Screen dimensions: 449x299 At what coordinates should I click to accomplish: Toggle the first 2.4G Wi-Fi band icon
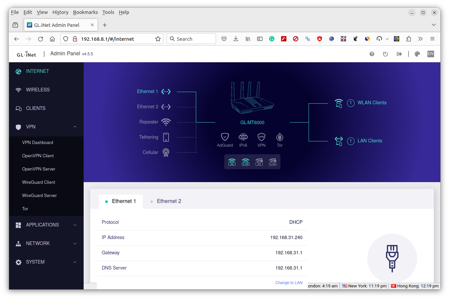coord(246,162)
